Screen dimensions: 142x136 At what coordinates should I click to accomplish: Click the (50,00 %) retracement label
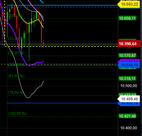[x=16, y=64]
